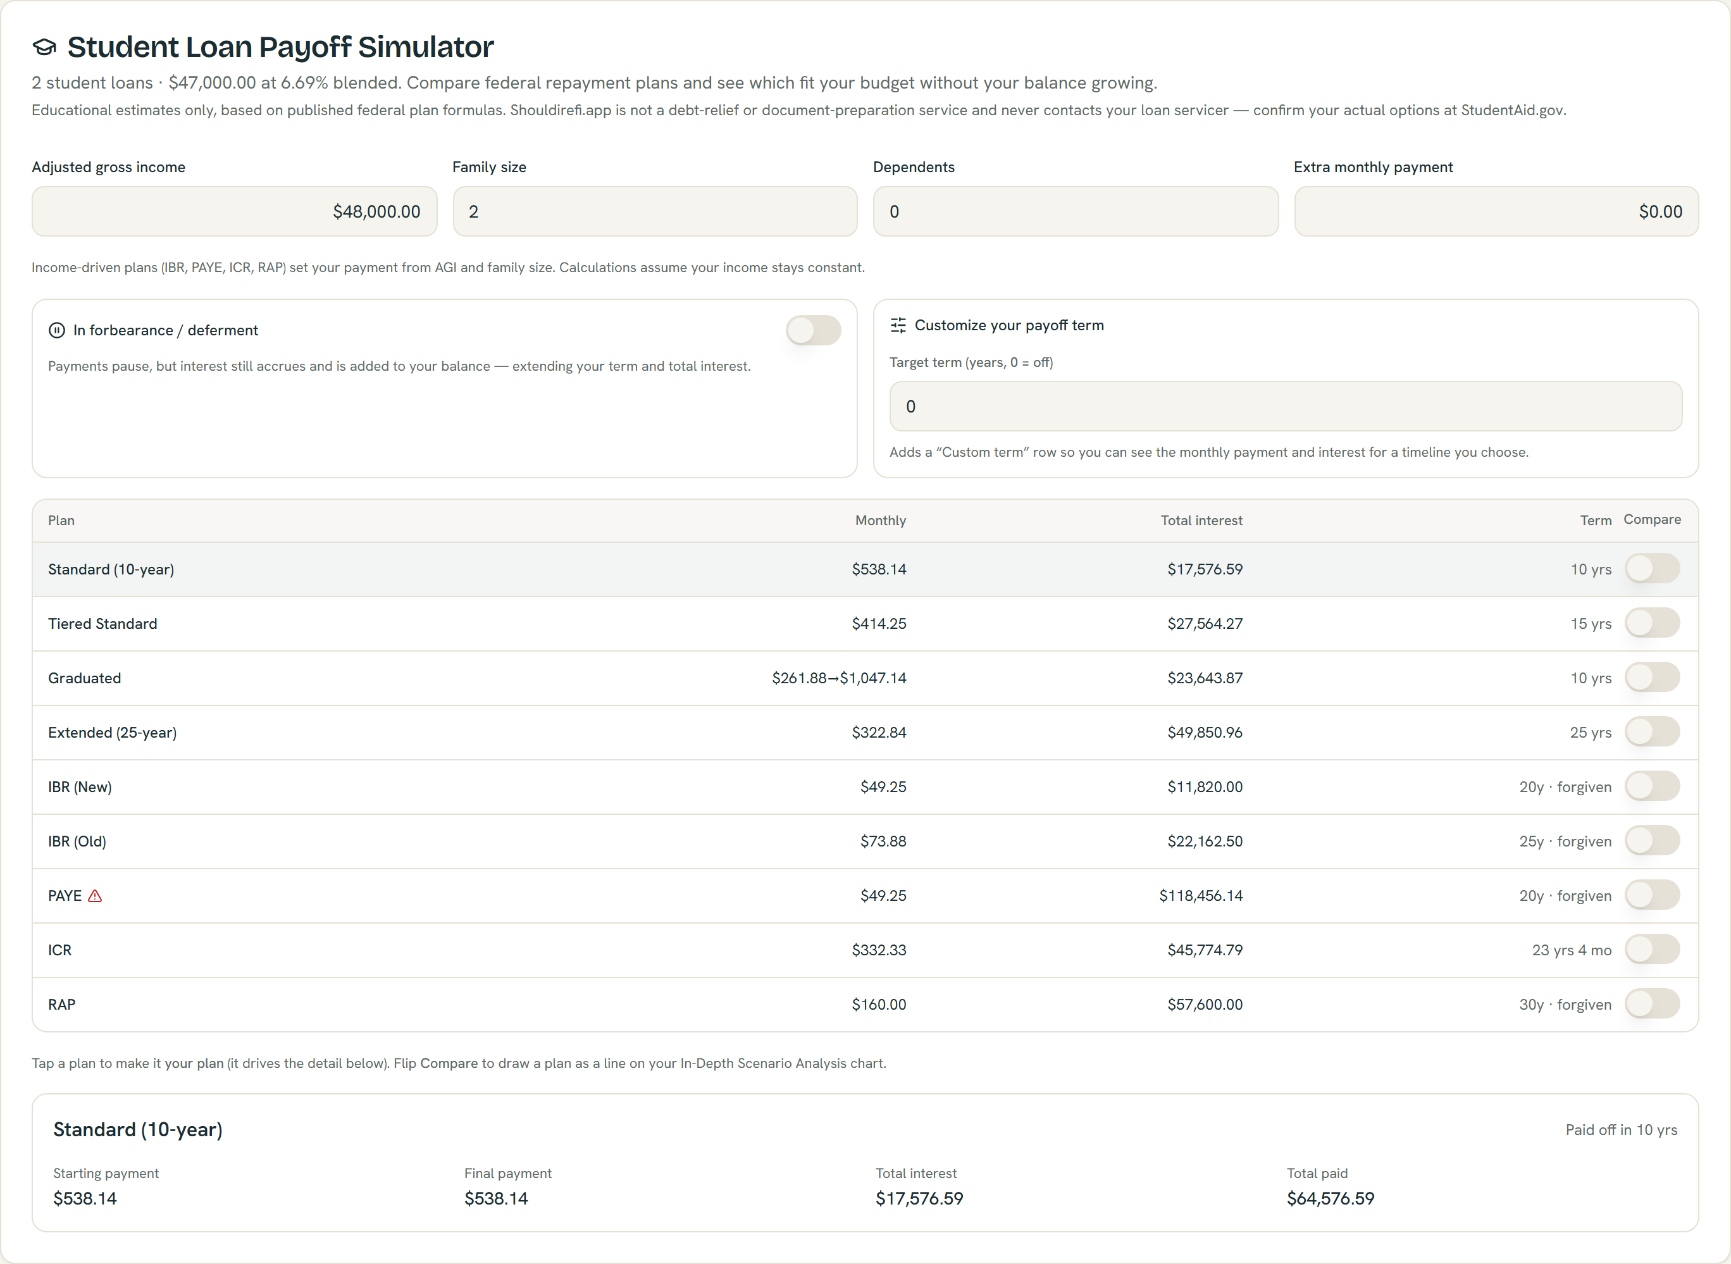
Task: Select the ICR plan row
Action: pyautogui.click(x=865, y=950)
